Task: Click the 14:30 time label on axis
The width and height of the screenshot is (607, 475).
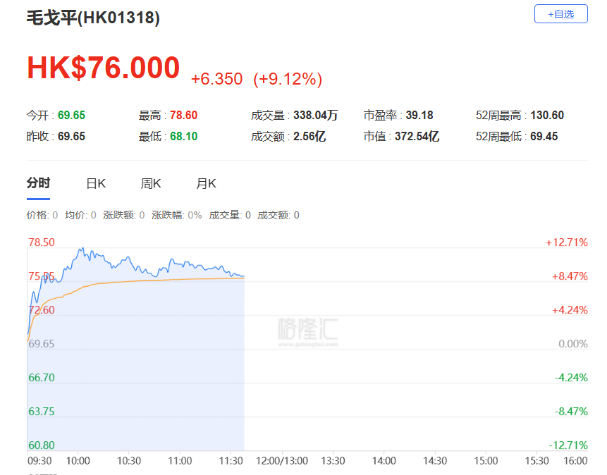Action: point(435,461)
